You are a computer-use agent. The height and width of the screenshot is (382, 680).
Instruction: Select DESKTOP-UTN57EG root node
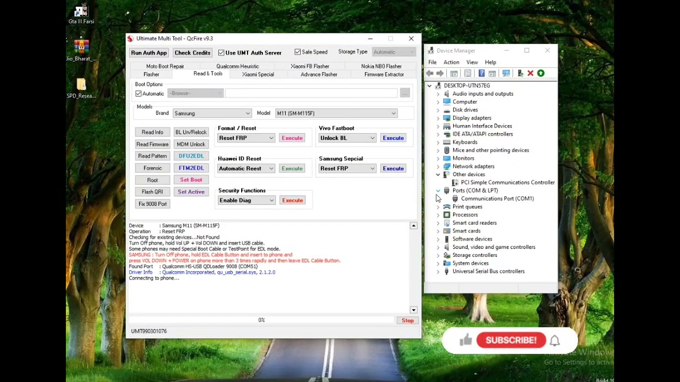pyautogui.click(x=467, y=85)
